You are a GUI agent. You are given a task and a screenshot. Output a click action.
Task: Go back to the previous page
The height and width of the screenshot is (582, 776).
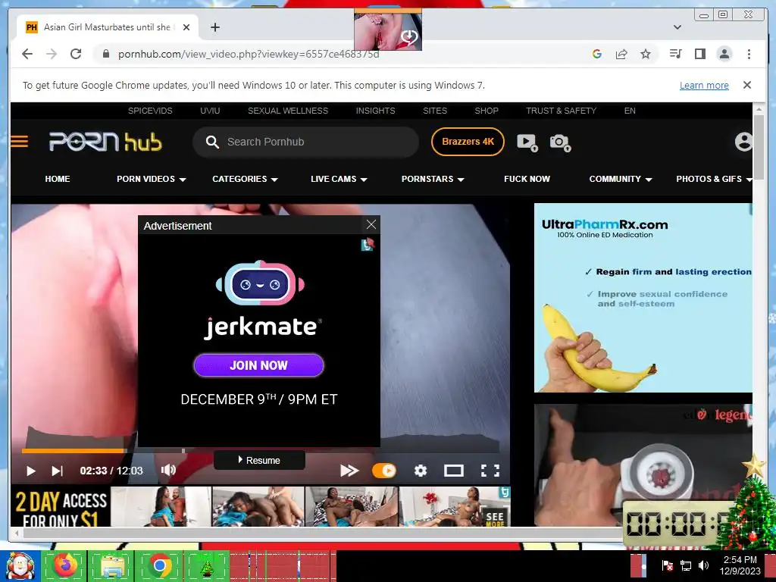click(27, 54)
